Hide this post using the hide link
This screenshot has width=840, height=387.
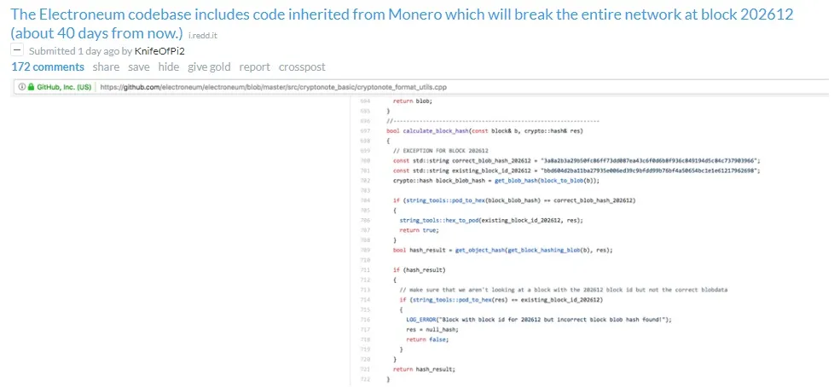coord(169,66)
